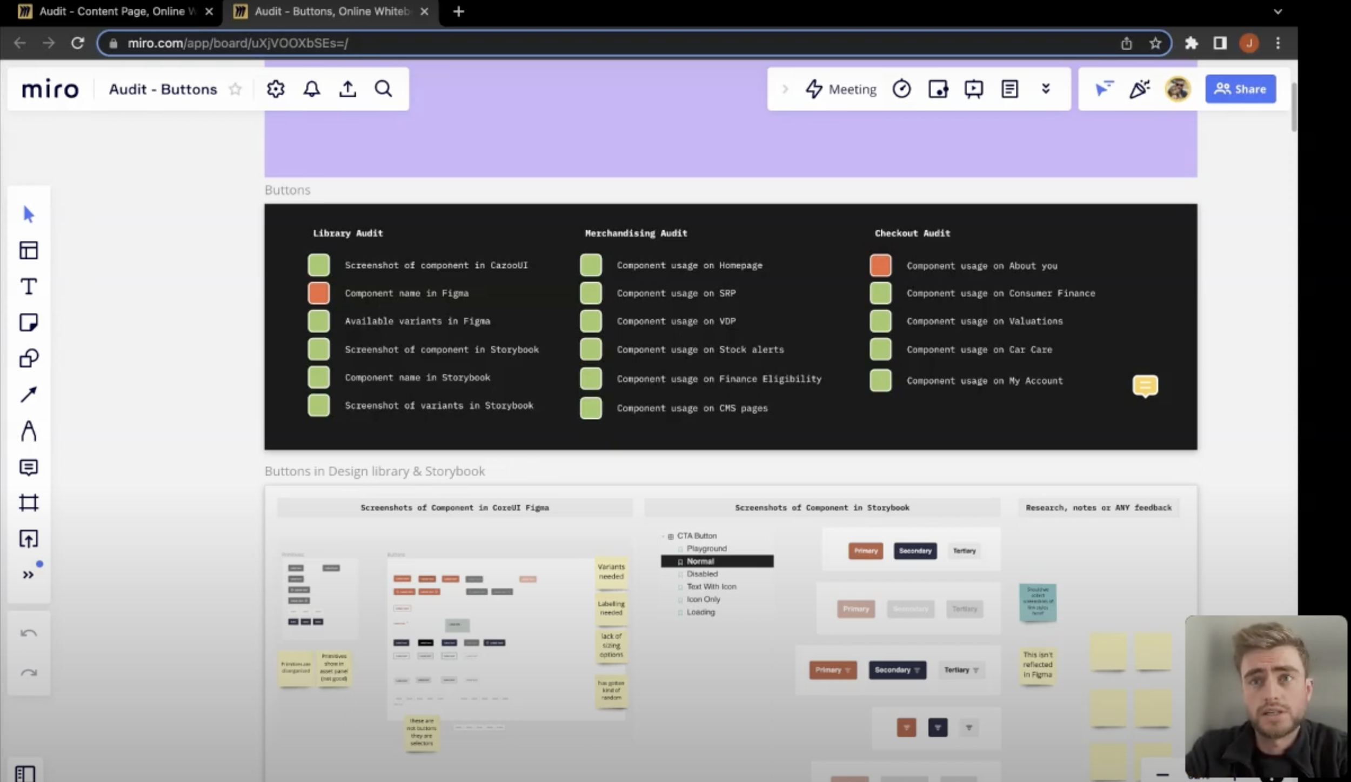The height and width of the screenshot is (782, 1351).
Task: Open the templates tool in sidebar
Action: [x=29, y=250]
